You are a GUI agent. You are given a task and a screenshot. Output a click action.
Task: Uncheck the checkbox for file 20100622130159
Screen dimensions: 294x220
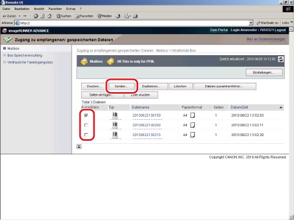point(86,116)
